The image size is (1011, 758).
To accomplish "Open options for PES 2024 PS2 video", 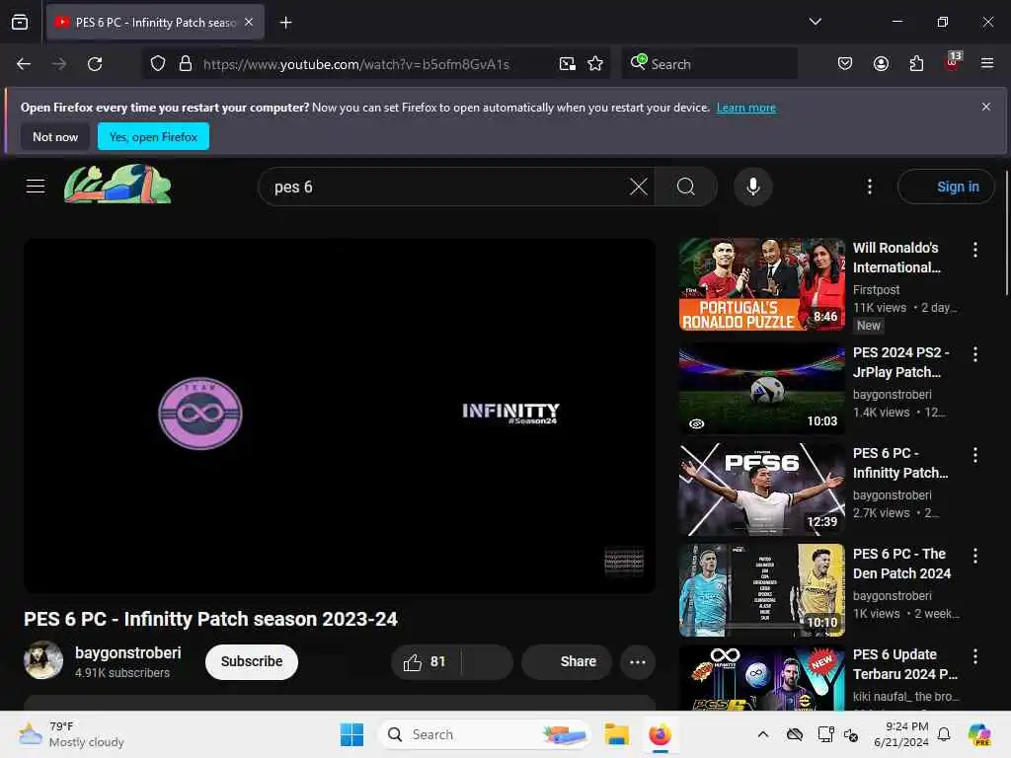I will 974,354.
